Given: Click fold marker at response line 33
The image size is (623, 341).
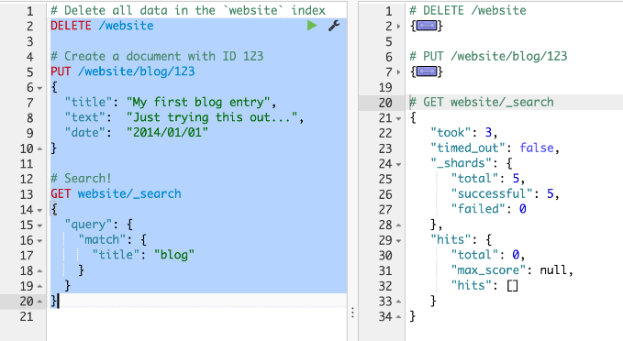Looking at the screenshot, I should click(x=398, y=302).
